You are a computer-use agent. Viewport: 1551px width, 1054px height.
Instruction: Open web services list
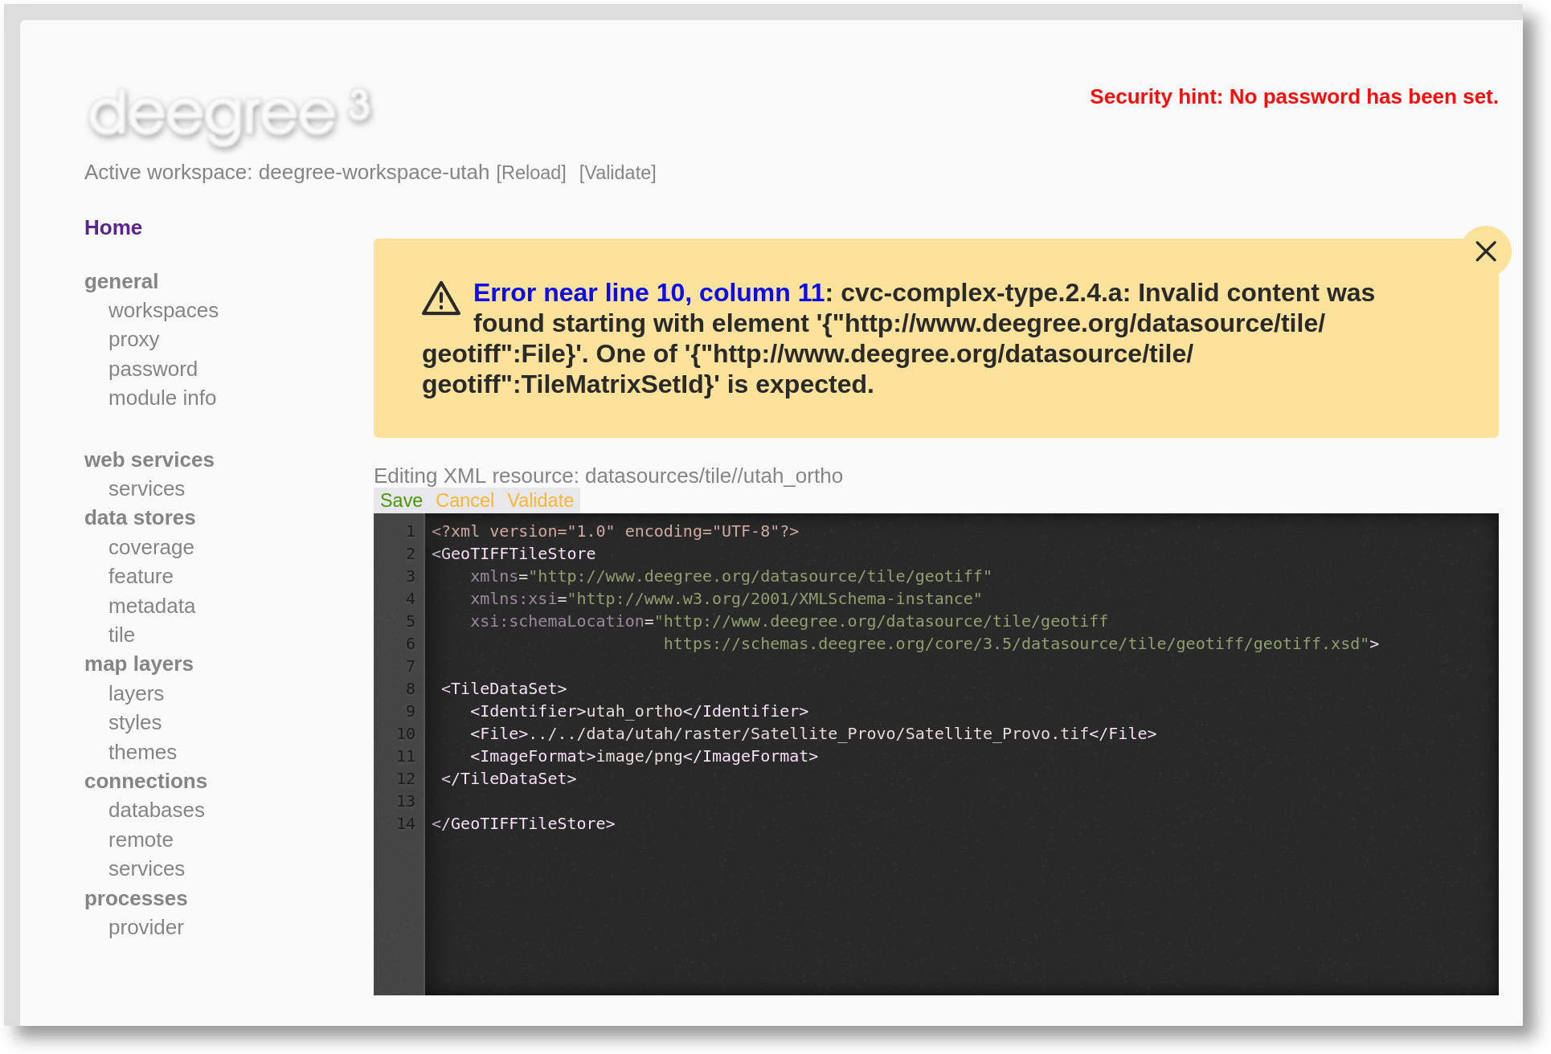[x=146, y=488]
